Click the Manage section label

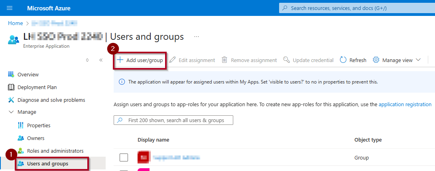tap(27, 112)
